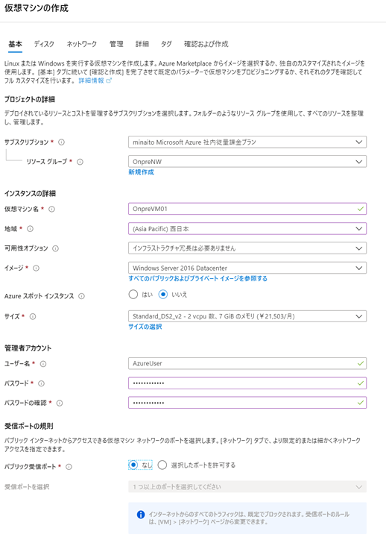Click info icon next to 可用性オプション
The image size is (386, 537).
tap(55, 248)
